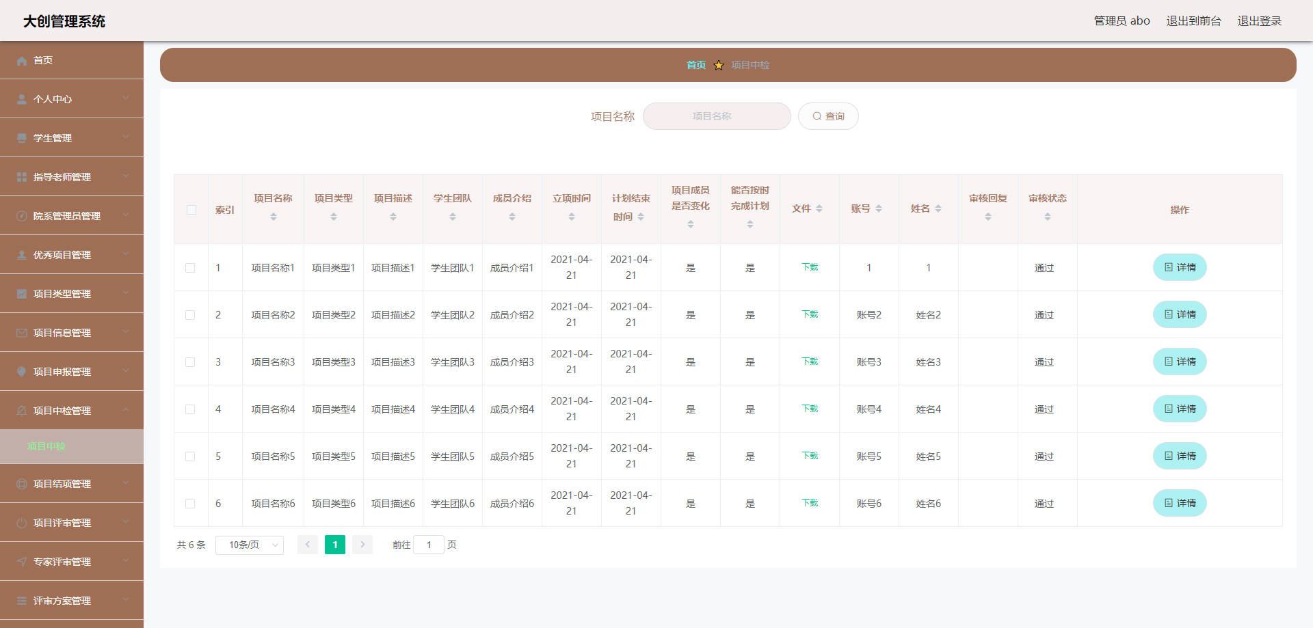
Task: Sort by 项目类型 column arrows
Action: click(334, 217)
